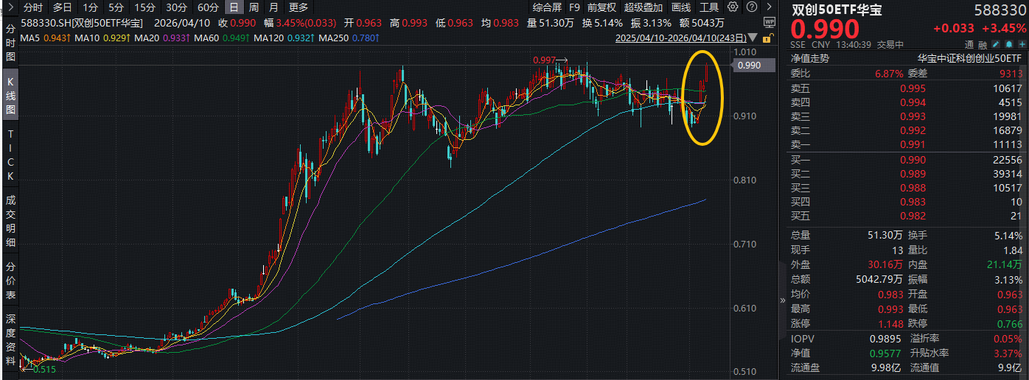The width and height of the screenshot is (1029, 380).
Task: Select the TICK side tab
Action: (10, 155)
